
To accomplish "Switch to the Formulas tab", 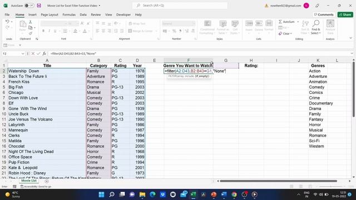I will click(x=69, y=14).
